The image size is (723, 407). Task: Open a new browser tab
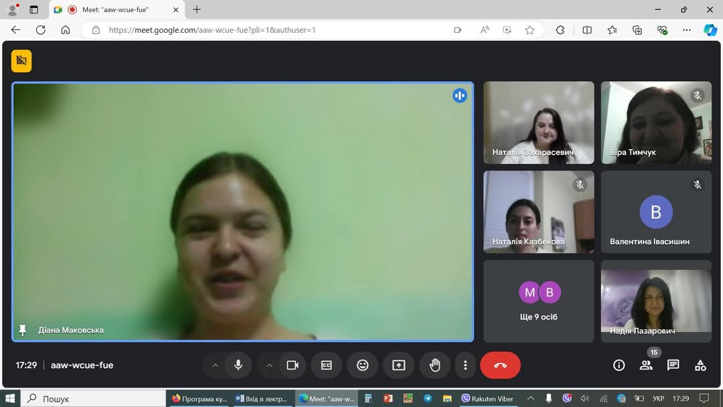click(x=197, y=9)
